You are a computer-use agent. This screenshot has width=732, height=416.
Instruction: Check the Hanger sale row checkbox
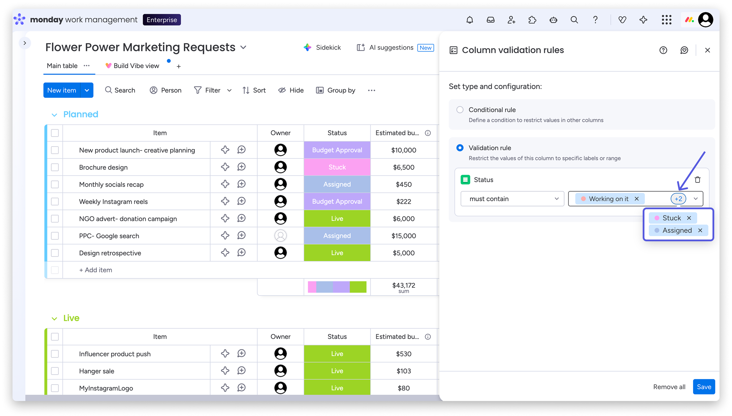(x=55, y=371)
